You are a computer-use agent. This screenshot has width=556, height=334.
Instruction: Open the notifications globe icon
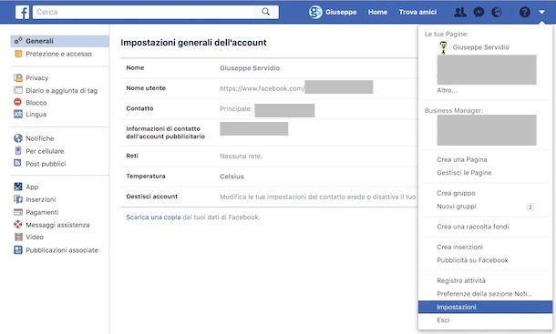(x=497, y=13)
